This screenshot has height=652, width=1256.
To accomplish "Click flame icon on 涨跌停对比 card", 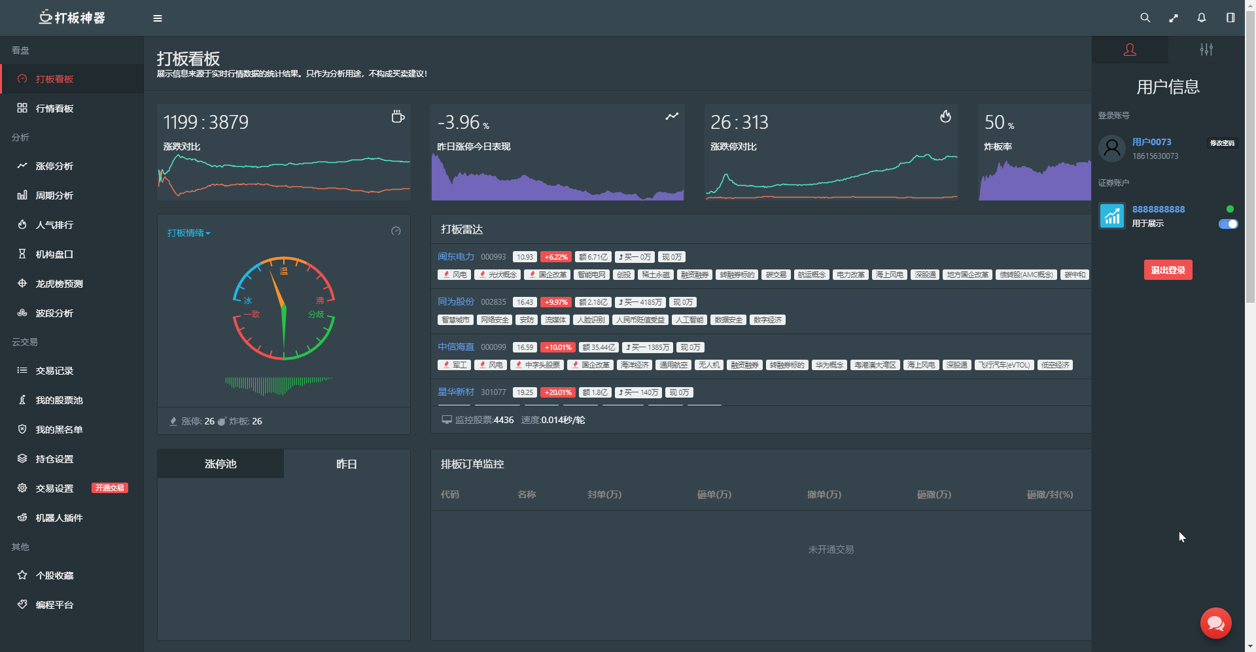I will point(945,116).
